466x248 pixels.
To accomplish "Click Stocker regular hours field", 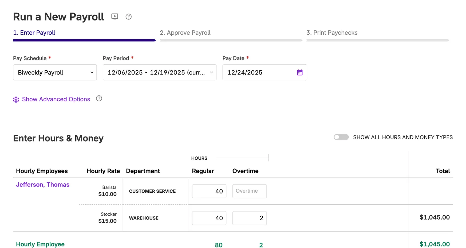I will pos(209,218).
